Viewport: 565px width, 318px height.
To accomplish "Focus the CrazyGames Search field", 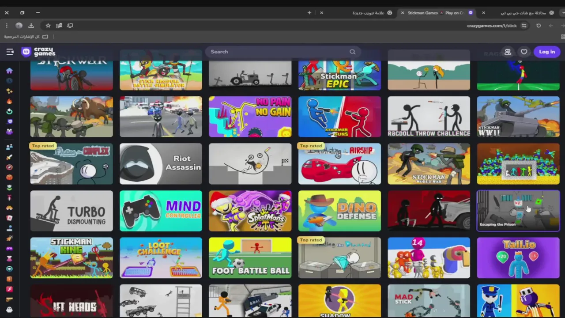I will tap(282, 52).
